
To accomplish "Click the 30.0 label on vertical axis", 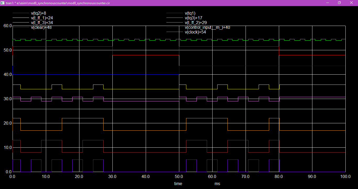I will [7, 99].
